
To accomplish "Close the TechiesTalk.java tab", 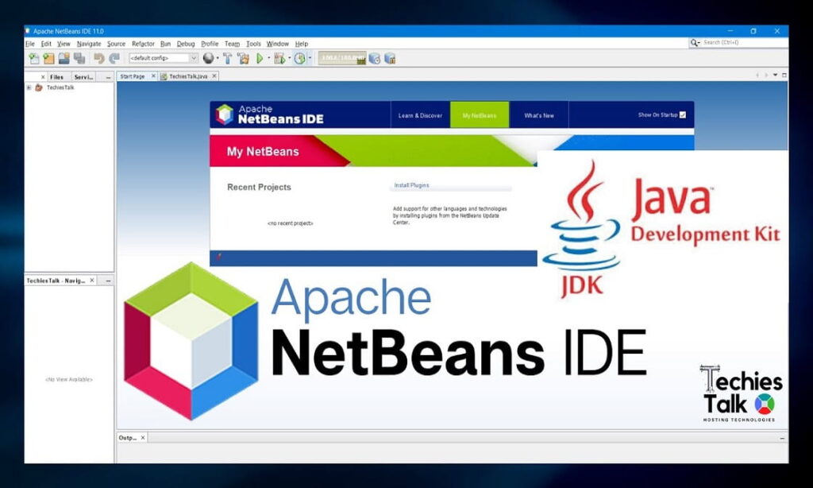I will [214, 76].
